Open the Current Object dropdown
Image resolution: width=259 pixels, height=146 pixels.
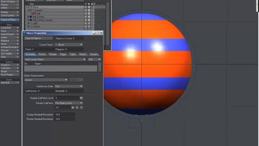[x=69, y=45]
